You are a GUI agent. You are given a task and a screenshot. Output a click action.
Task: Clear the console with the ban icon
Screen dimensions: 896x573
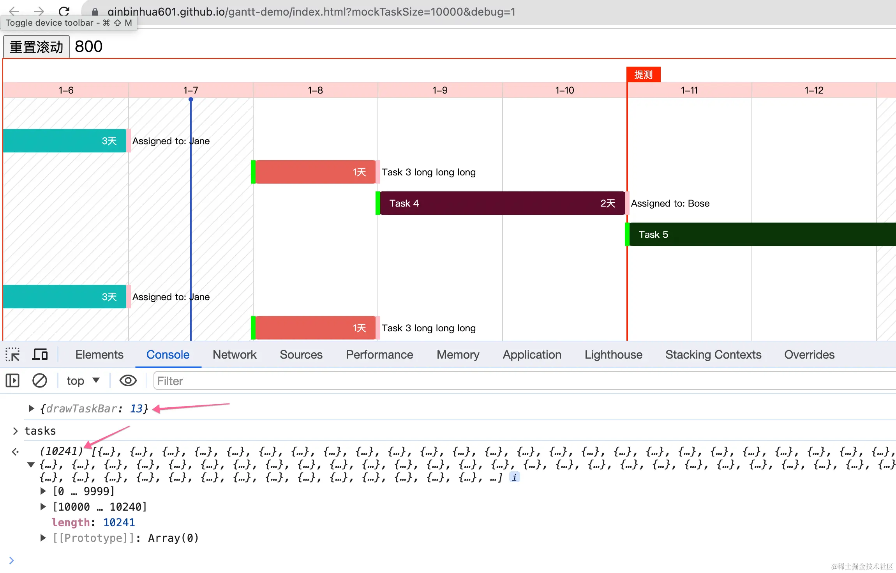pyautogui.click(x=39, y=381)
